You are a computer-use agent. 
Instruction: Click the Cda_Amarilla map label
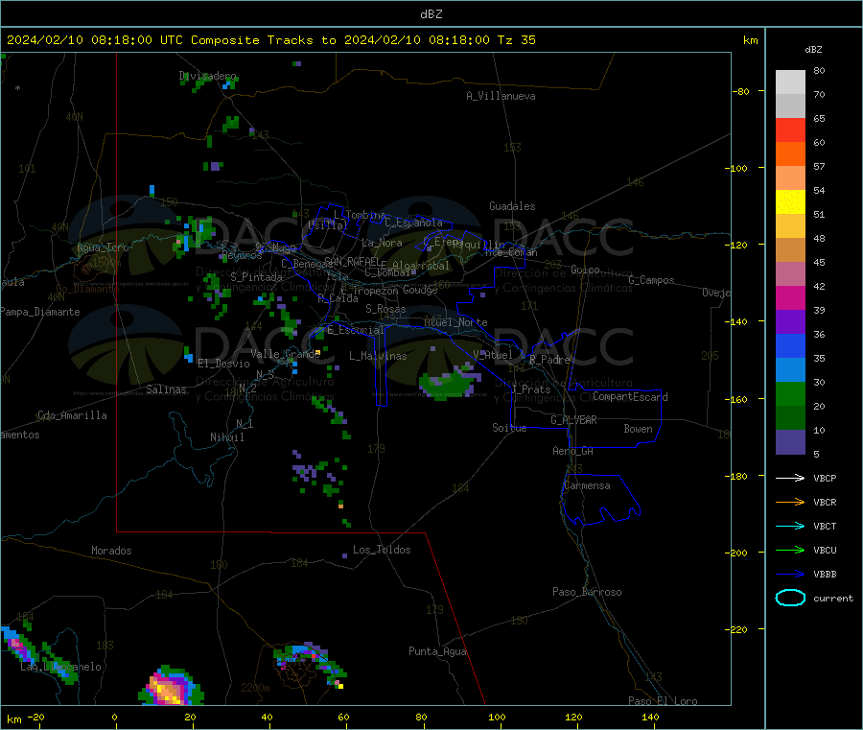tap(72, 415)
